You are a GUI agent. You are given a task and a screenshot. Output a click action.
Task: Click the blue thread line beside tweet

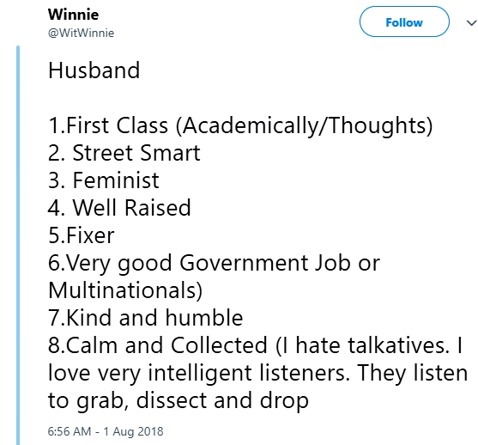click(18, 245)
